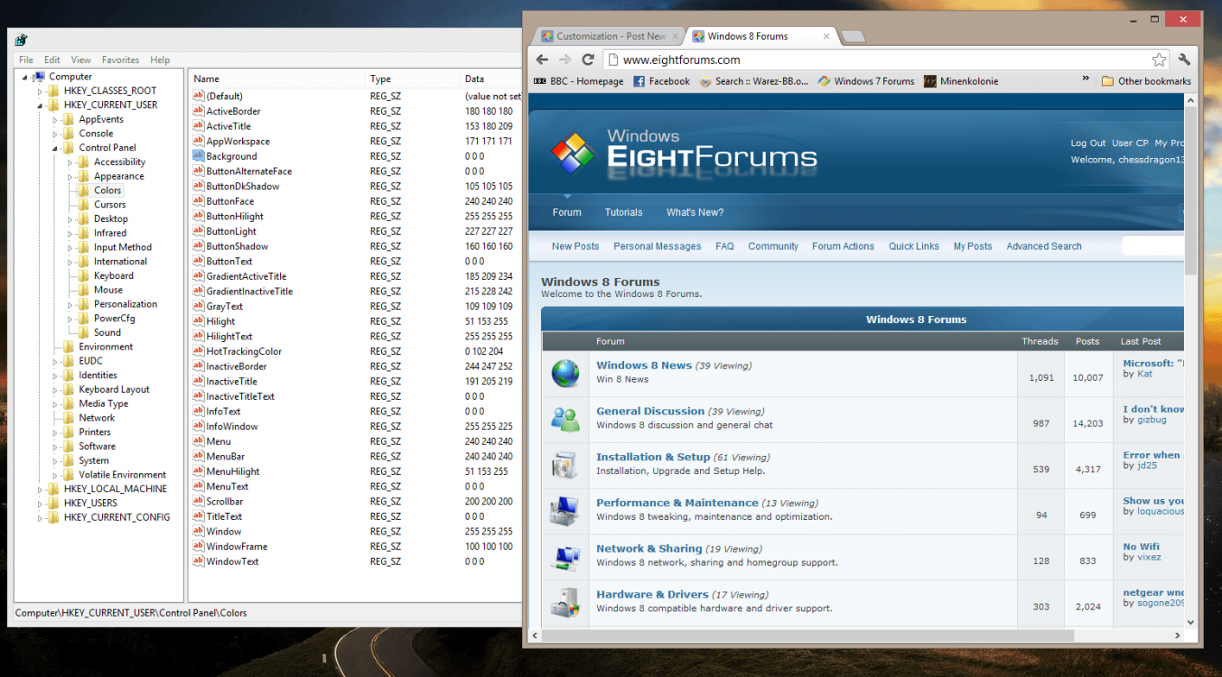The image size is (1222, 677).
Task: Open the Edit menu in Registry Editor
Action: [x=52, y=60]
